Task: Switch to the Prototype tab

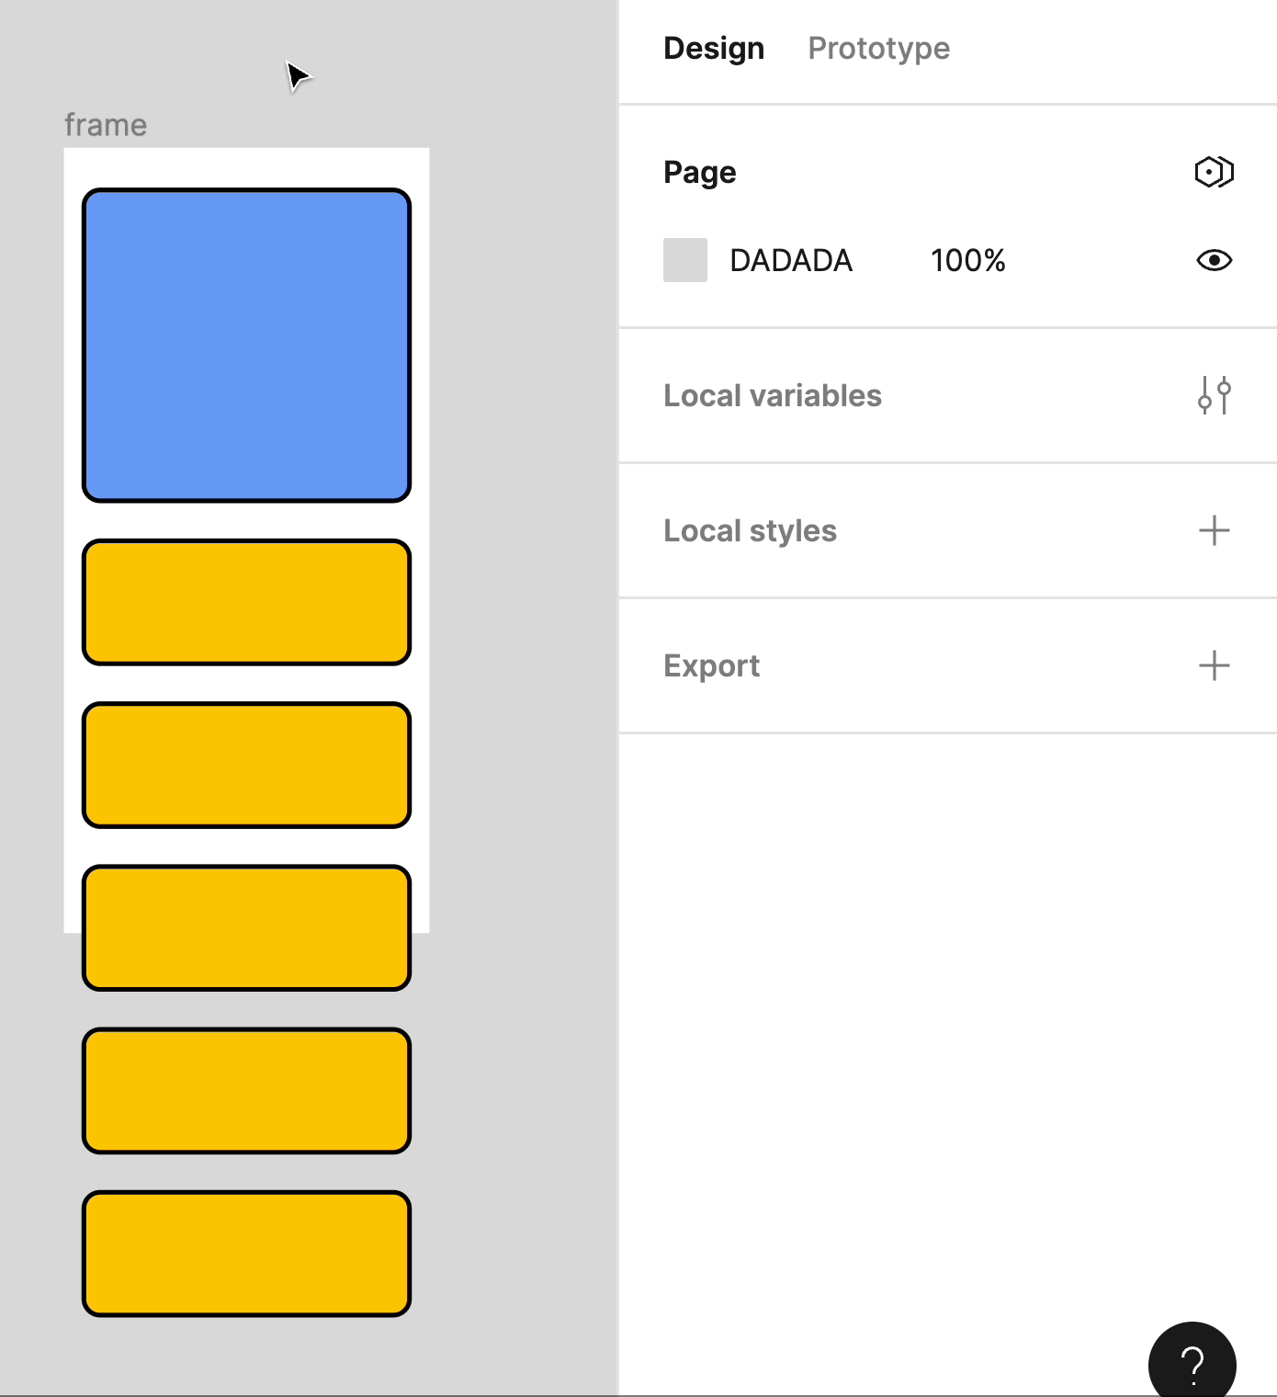Action: pos(878,48)
